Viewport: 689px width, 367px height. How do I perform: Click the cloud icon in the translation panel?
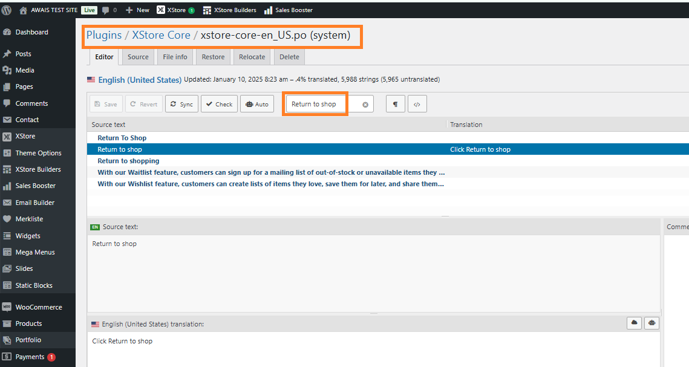[634, 323]
